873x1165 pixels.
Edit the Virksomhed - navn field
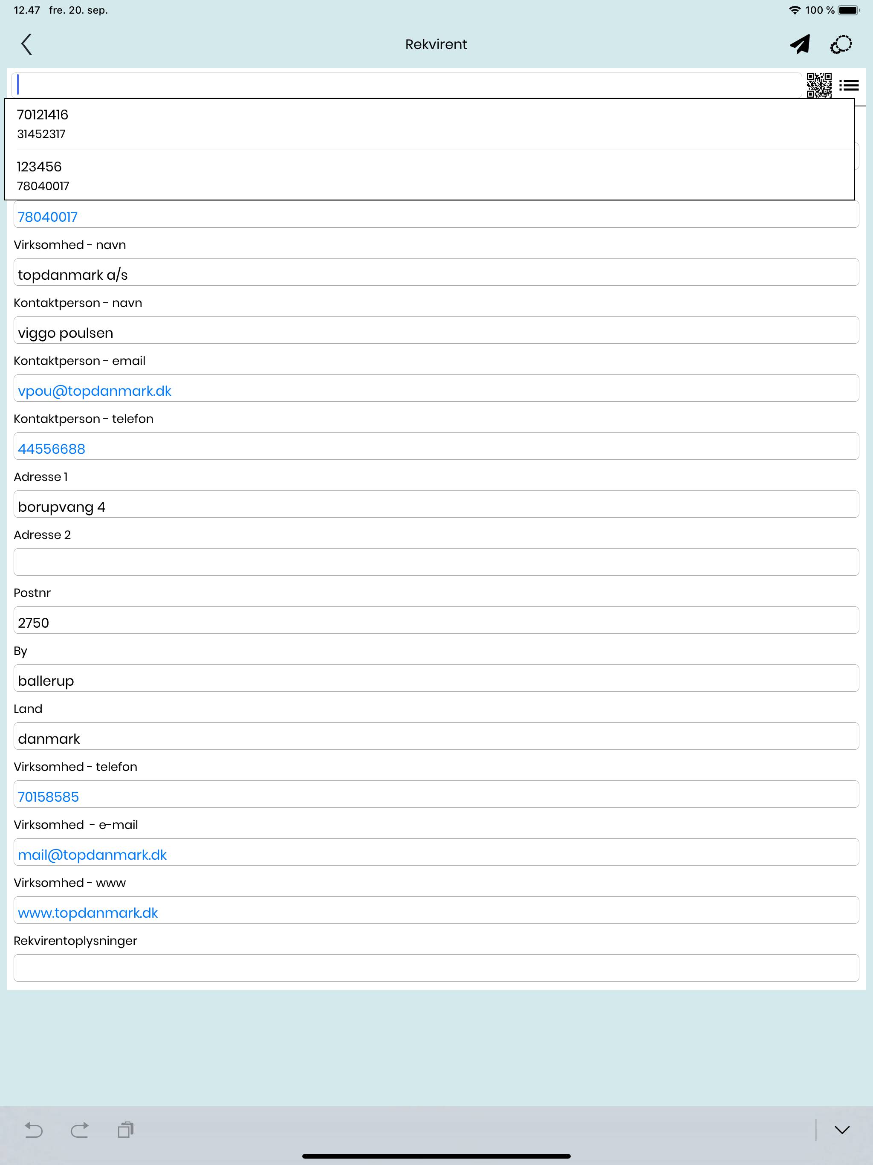point(436,272)
